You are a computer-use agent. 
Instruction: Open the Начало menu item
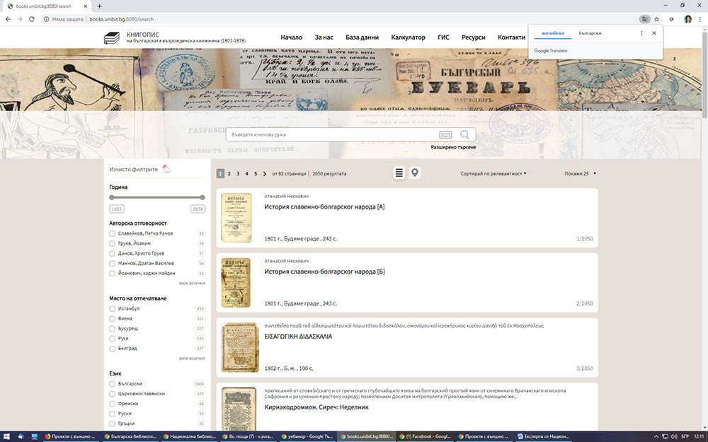click(x=291, y=37)
